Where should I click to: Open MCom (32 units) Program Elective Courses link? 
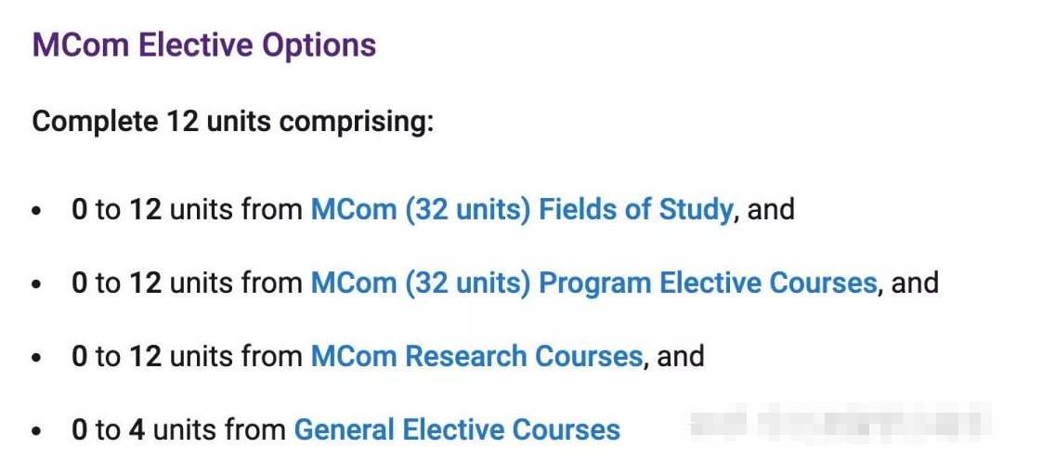tap(594, 283)
